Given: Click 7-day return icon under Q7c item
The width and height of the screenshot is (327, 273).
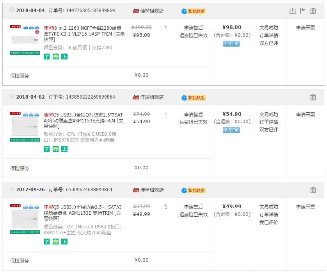Looking at the screenshot, I should (46, 149).
